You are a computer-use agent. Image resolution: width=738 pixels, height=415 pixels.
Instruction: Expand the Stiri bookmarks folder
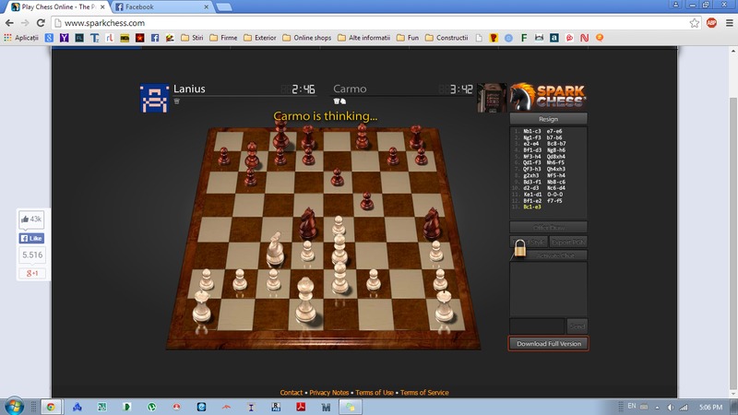tap(187, 38)
